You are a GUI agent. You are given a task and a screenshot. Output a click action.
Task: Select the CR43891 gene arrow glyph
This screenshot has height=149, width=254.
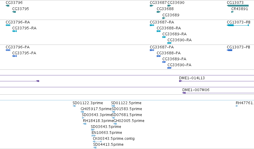[x=233, y=12]
